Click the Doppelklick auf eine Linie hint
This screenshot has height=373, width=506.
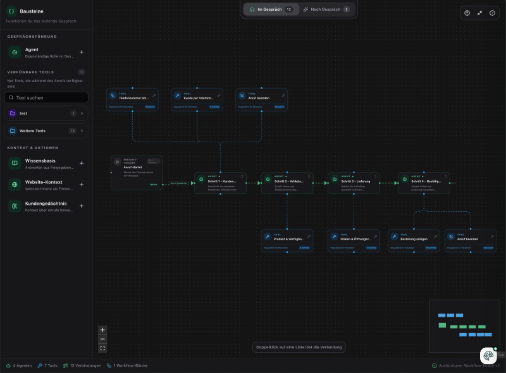point(299,347)
